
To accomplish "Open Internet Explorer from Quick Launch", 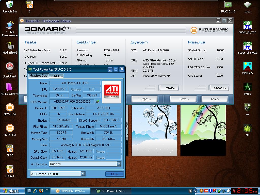I will click(x=35, y=191).
